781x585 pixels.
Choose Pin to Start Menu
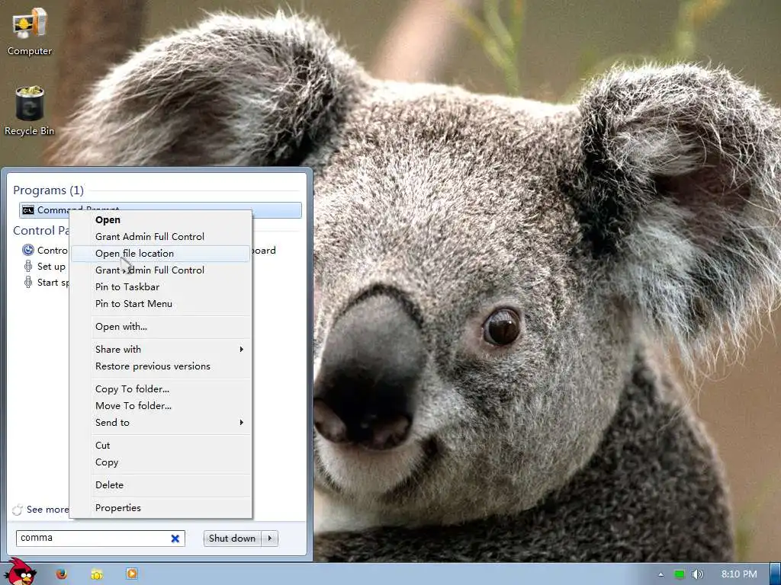(160, 304)
